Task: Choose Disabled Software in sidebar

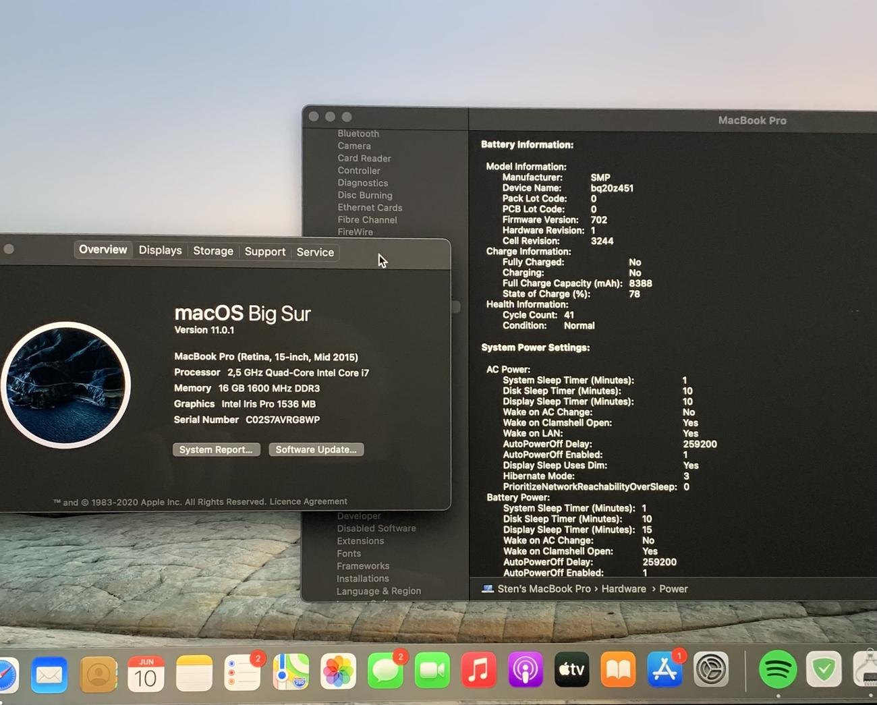Action: 376,528
